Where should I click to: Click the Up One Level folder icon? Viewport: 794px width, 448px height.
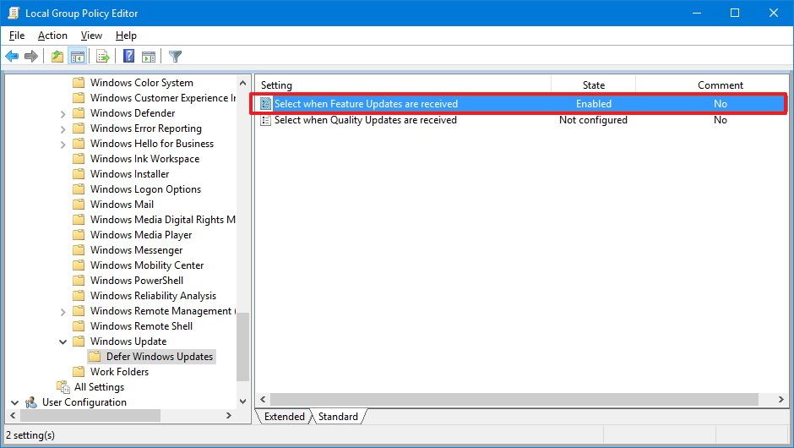click(x=57, y=57)
